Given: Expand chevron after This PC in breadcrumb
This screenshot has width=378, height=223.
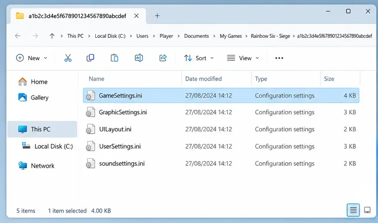Looking at the screenshot, I should point(89,36).
